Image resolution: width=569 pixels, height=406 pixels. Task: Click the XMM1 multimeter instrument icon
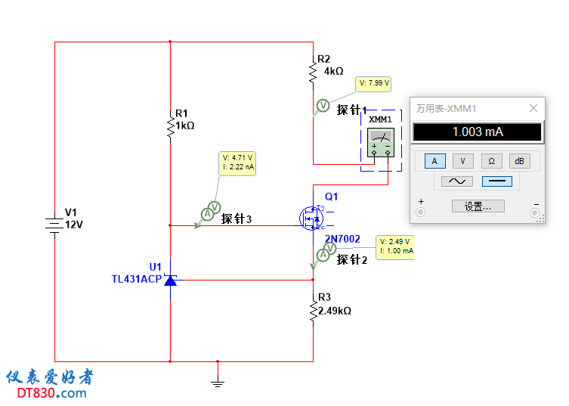(x=381, y=142)
